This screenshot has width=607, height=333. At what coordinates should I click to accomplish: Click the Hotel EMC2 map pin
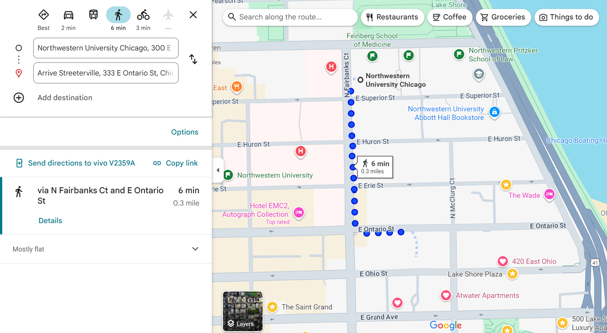pyautogui.click(x=299, y=212)
